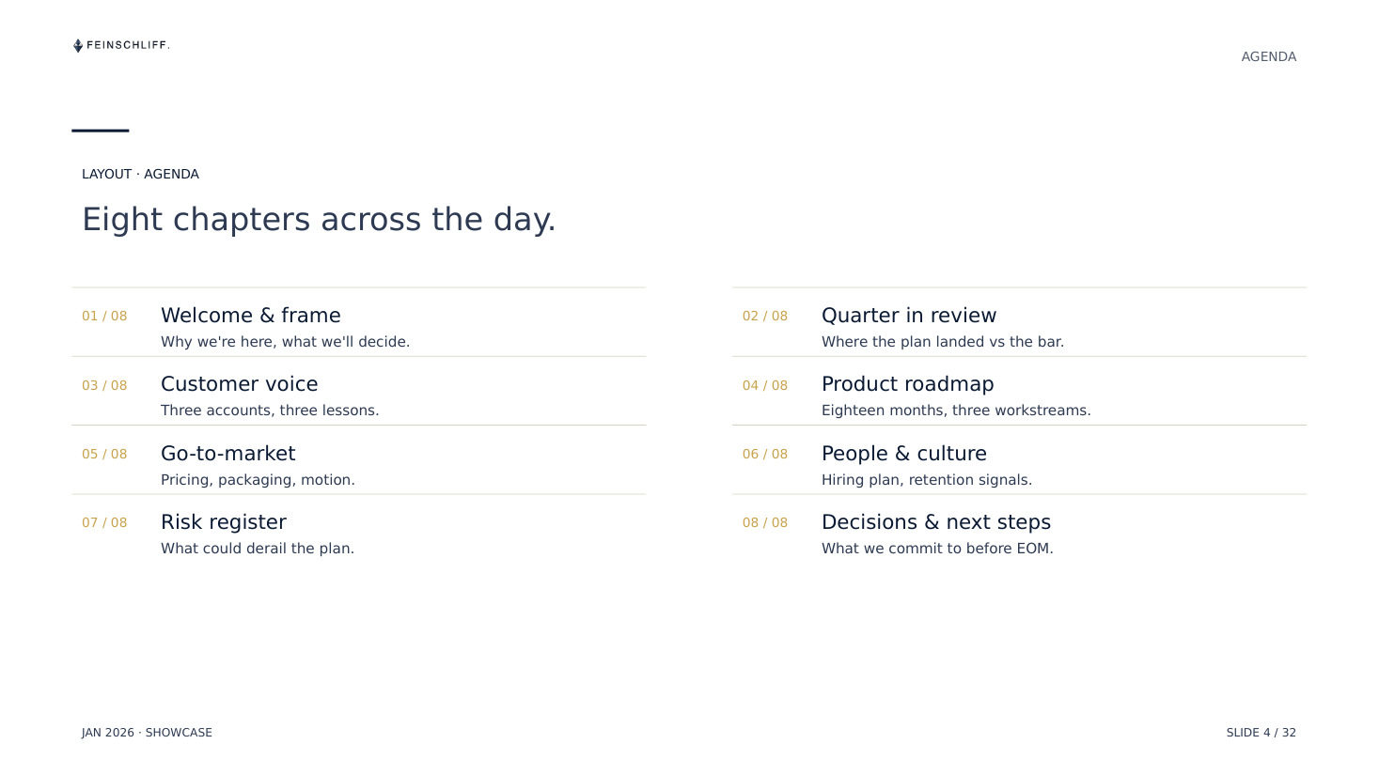Screen dimensions: 1379x775
Task: Click the heading Eight chapters across the day
Action: tap(319, 219)
